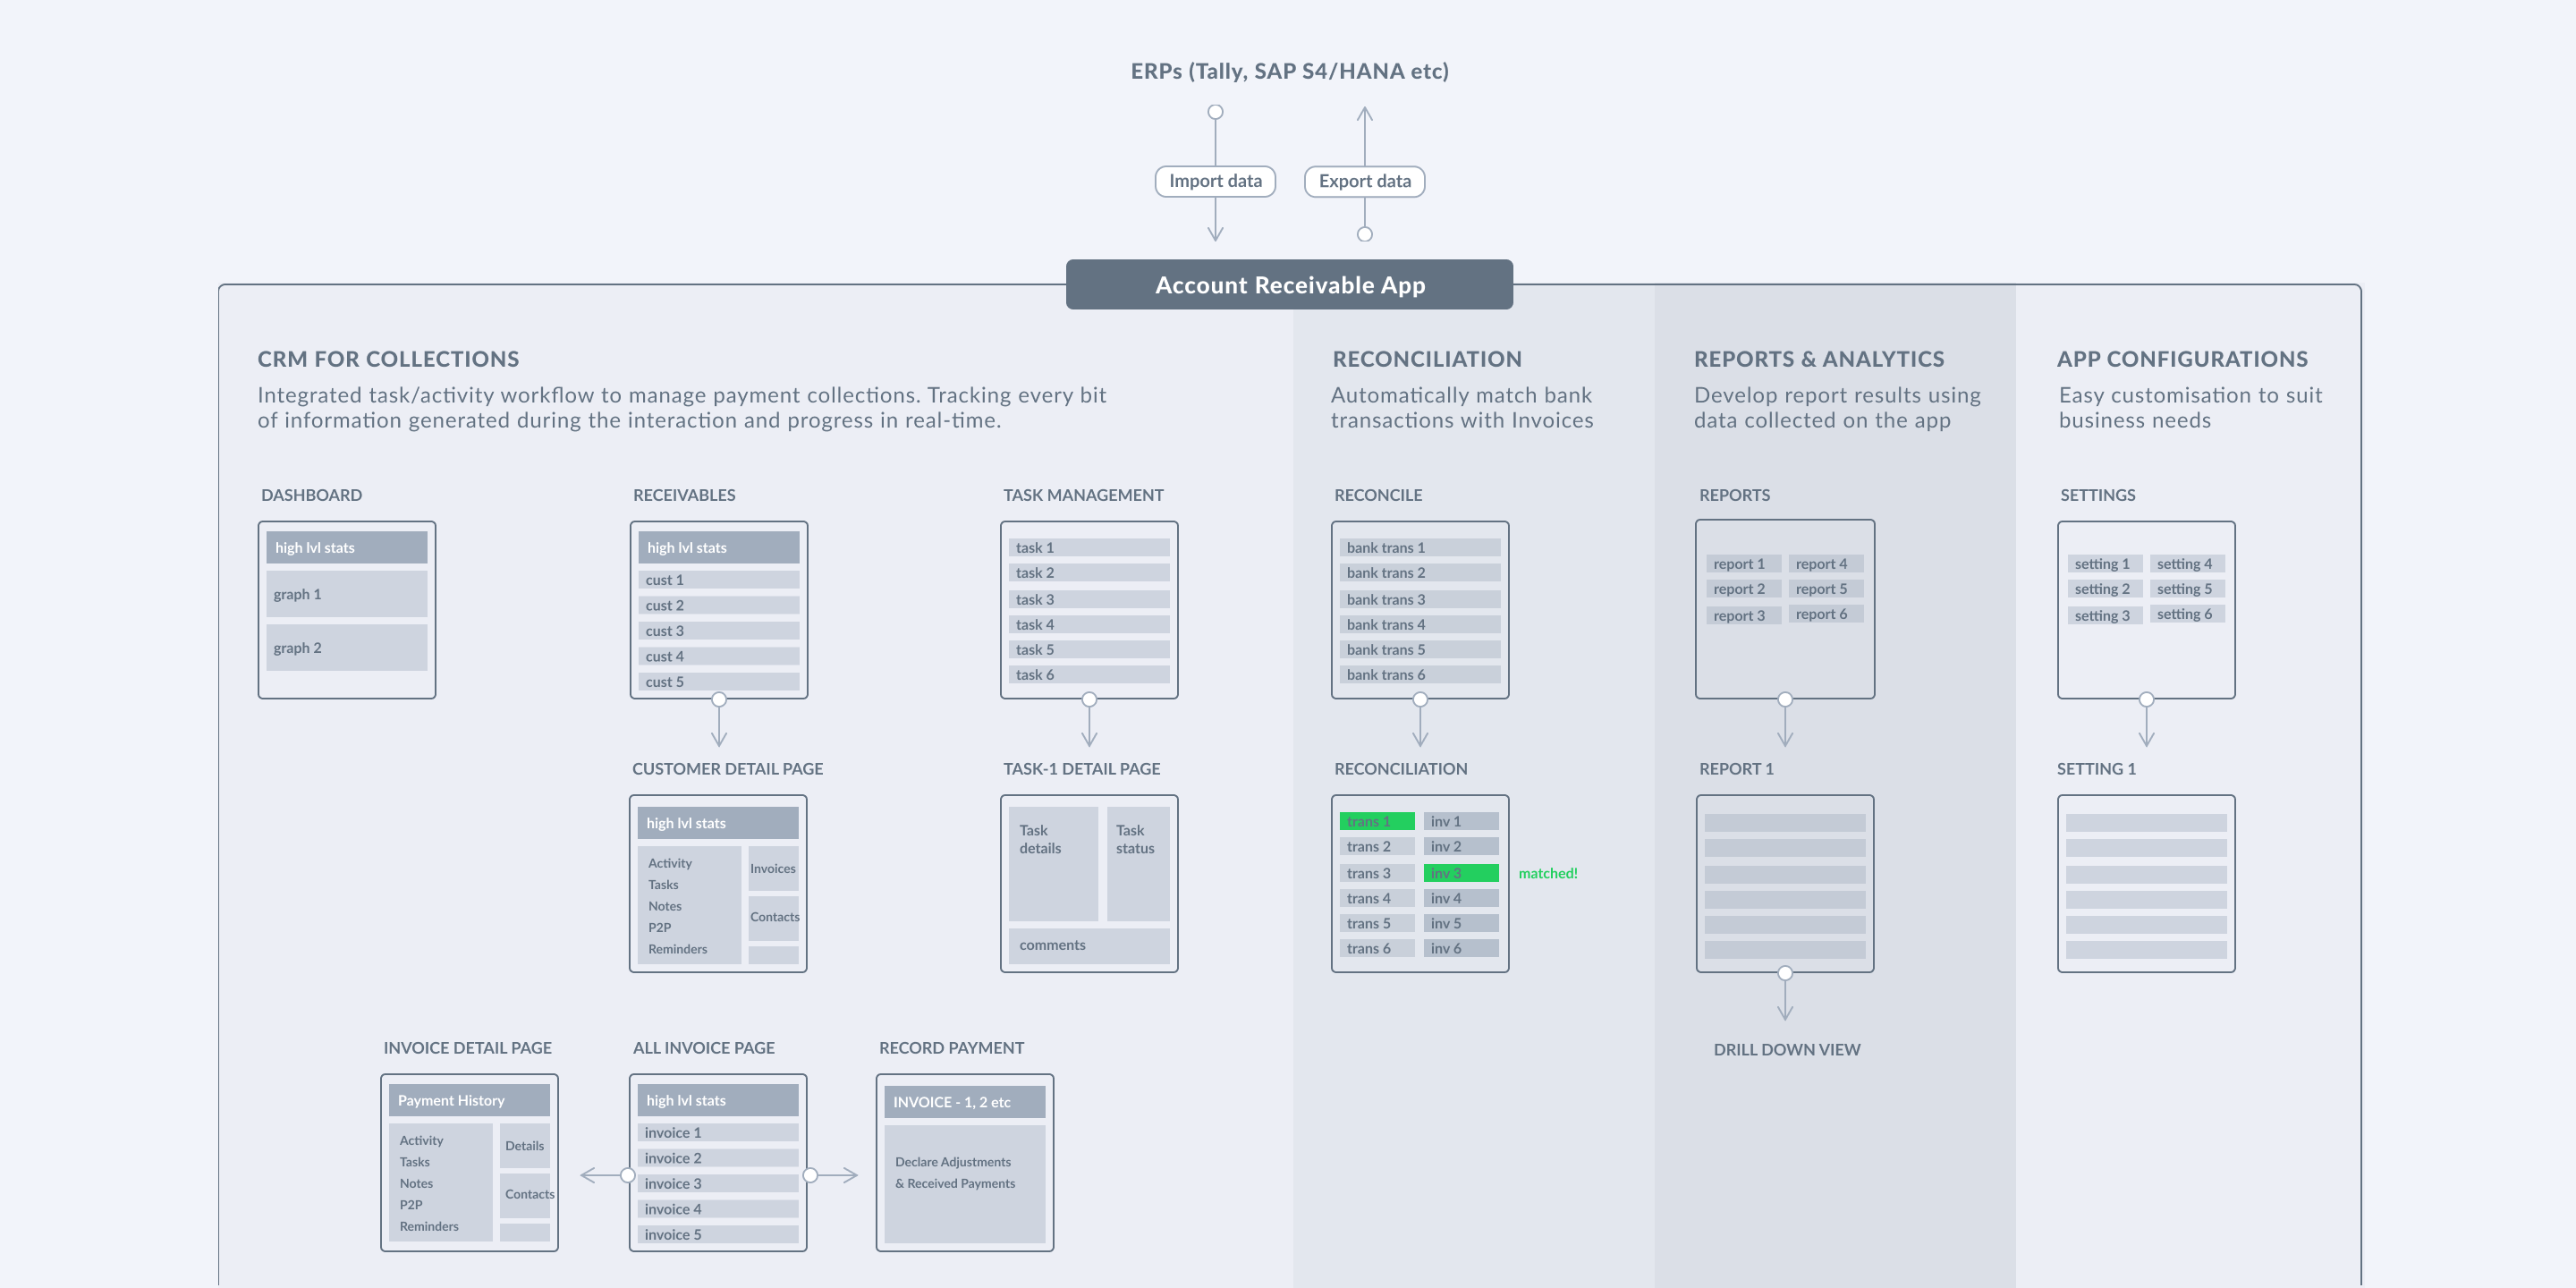Click Contacts block in Customer Detail Page
Screen dimensions: 2576x1288
pos(774,917)
